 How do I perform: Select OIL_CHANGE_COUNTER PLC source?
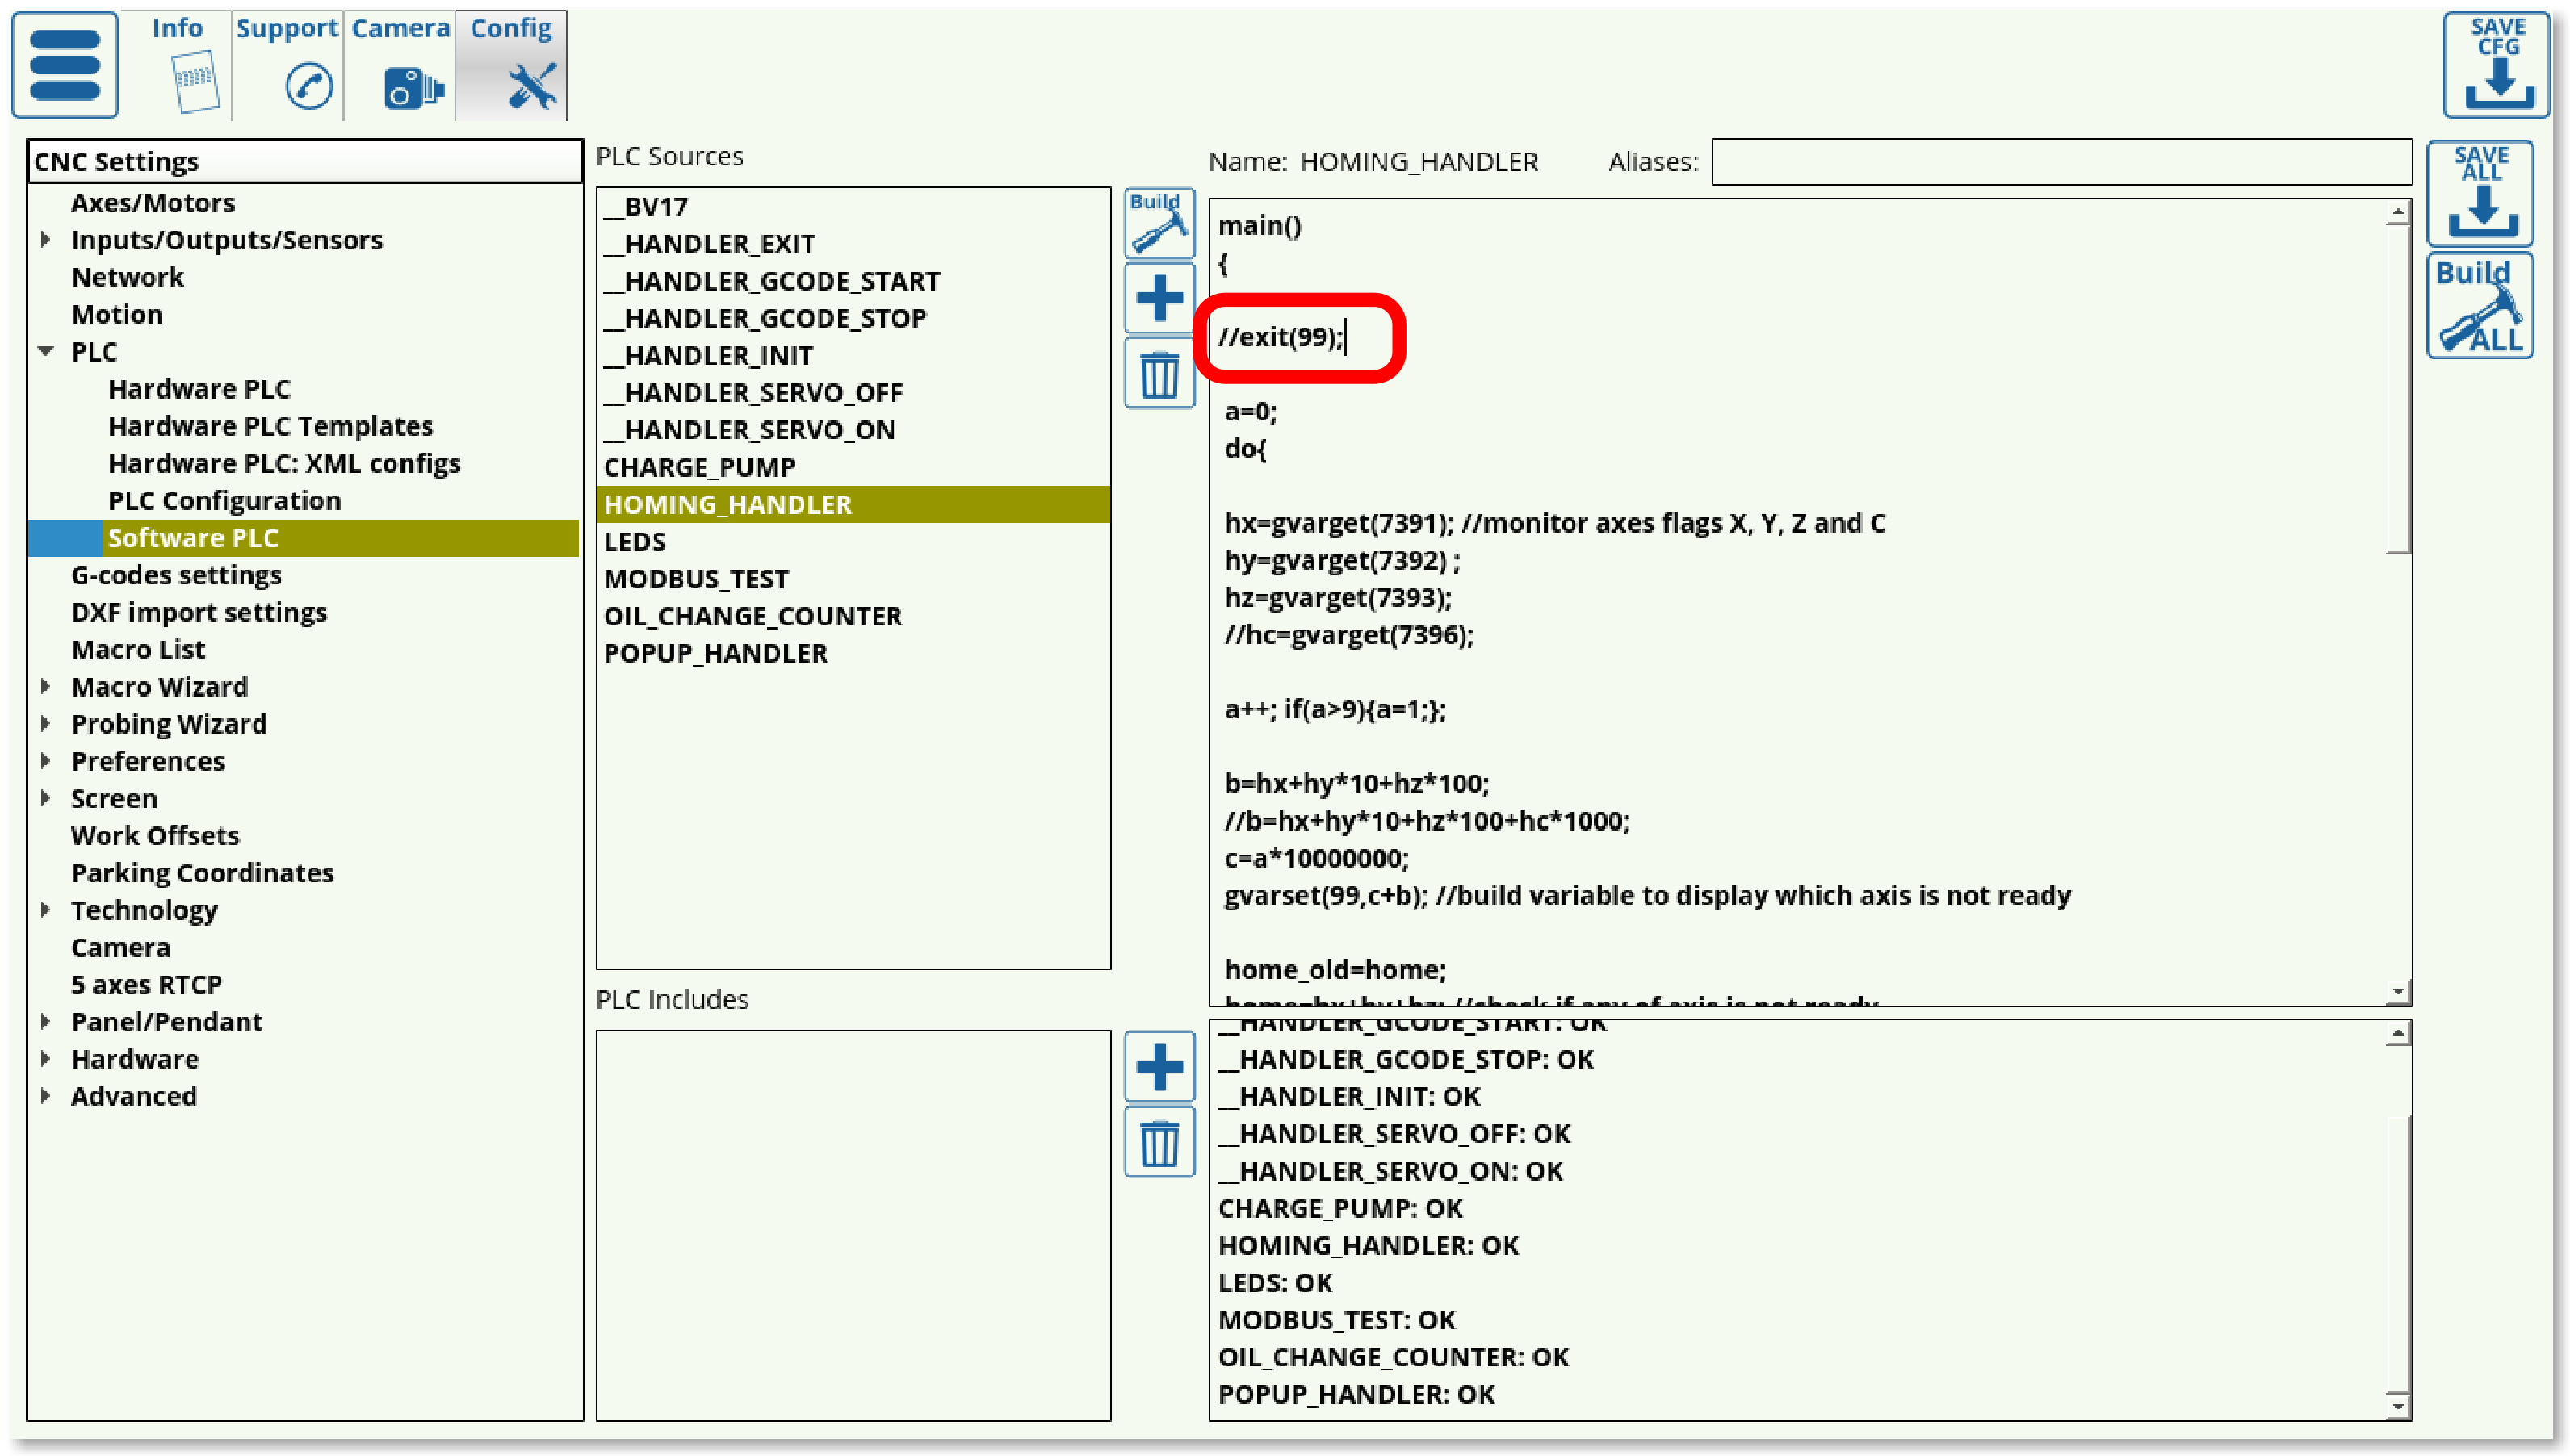(x=753, y=616)
